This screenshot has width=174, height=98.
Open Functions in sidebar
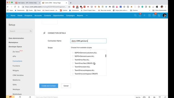(16, 66)
